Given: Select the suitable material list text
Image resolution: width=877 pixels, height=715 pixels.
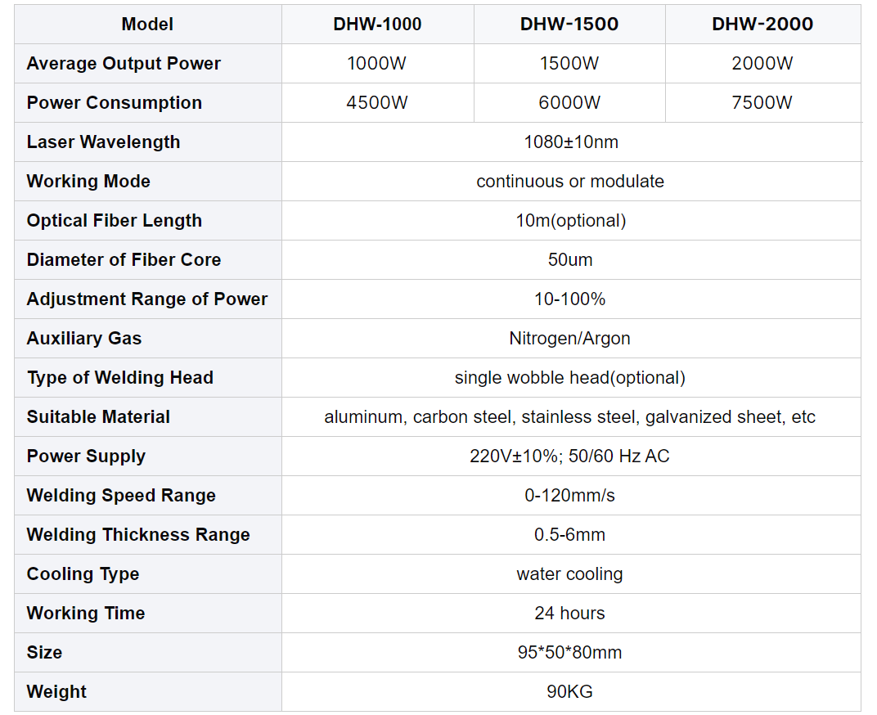Looking at the screenshot, I should 570,416.
